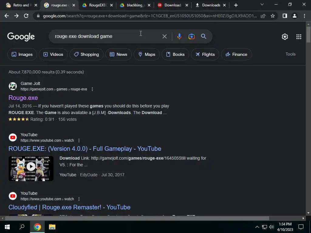Viewport: 311px width, 233px height.
Task: Filter results by Maps
Action: (x=147, y=54)
